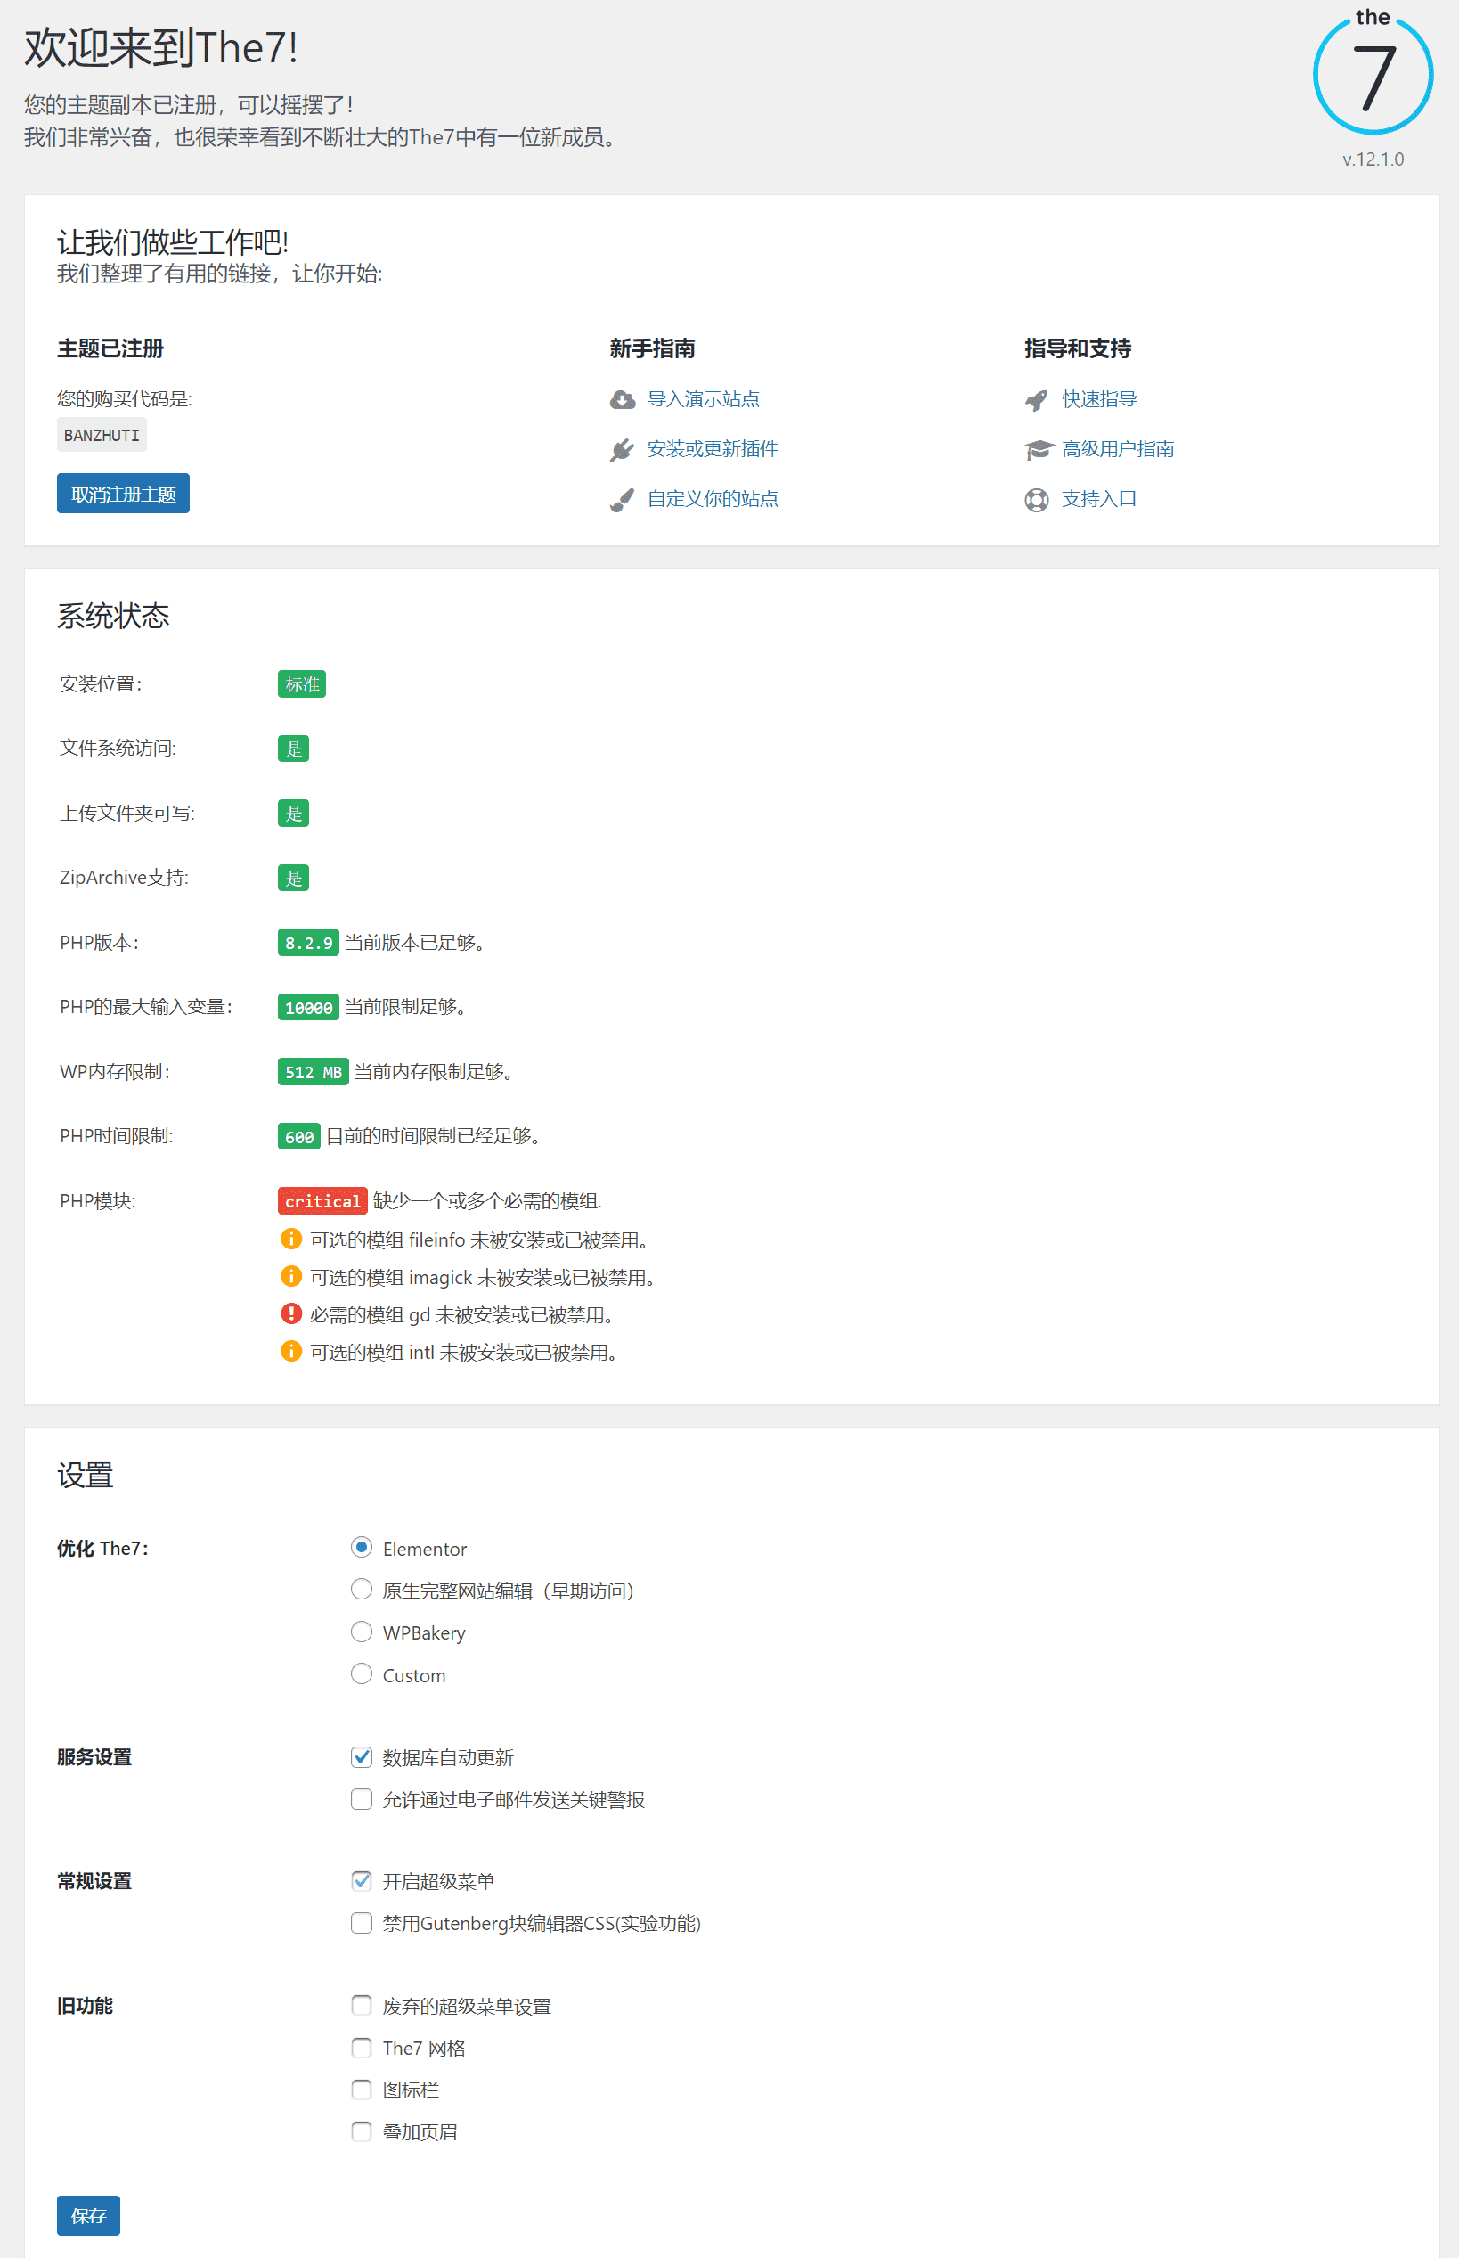Click the 8.2.9 PHP version badge
Image resolution: width=1459 pixels, height=2258 pixels.
click(x=308, y=943)
